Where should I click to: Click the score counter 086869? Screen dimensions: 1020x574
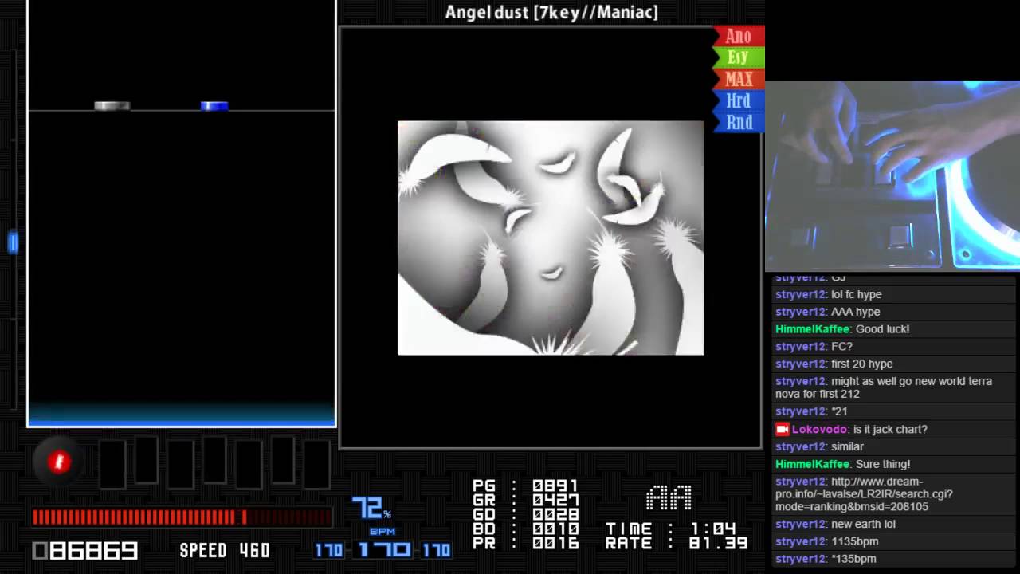coord(85,551)
